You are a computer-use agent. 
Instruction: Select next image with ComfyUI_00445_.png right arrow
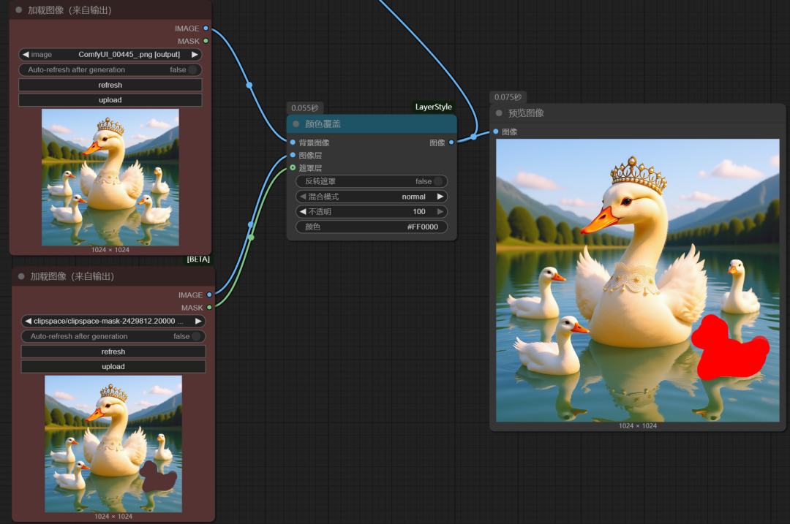click(195, 54)
